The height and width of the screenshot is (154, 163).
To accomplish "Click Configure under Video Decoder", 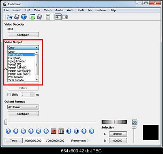I will tap(23, 35).
